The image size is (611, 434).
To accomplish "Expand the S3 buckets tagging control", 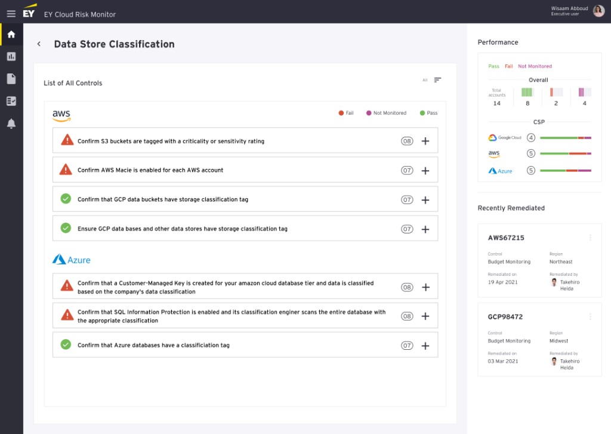I will [x=425, y=141].
